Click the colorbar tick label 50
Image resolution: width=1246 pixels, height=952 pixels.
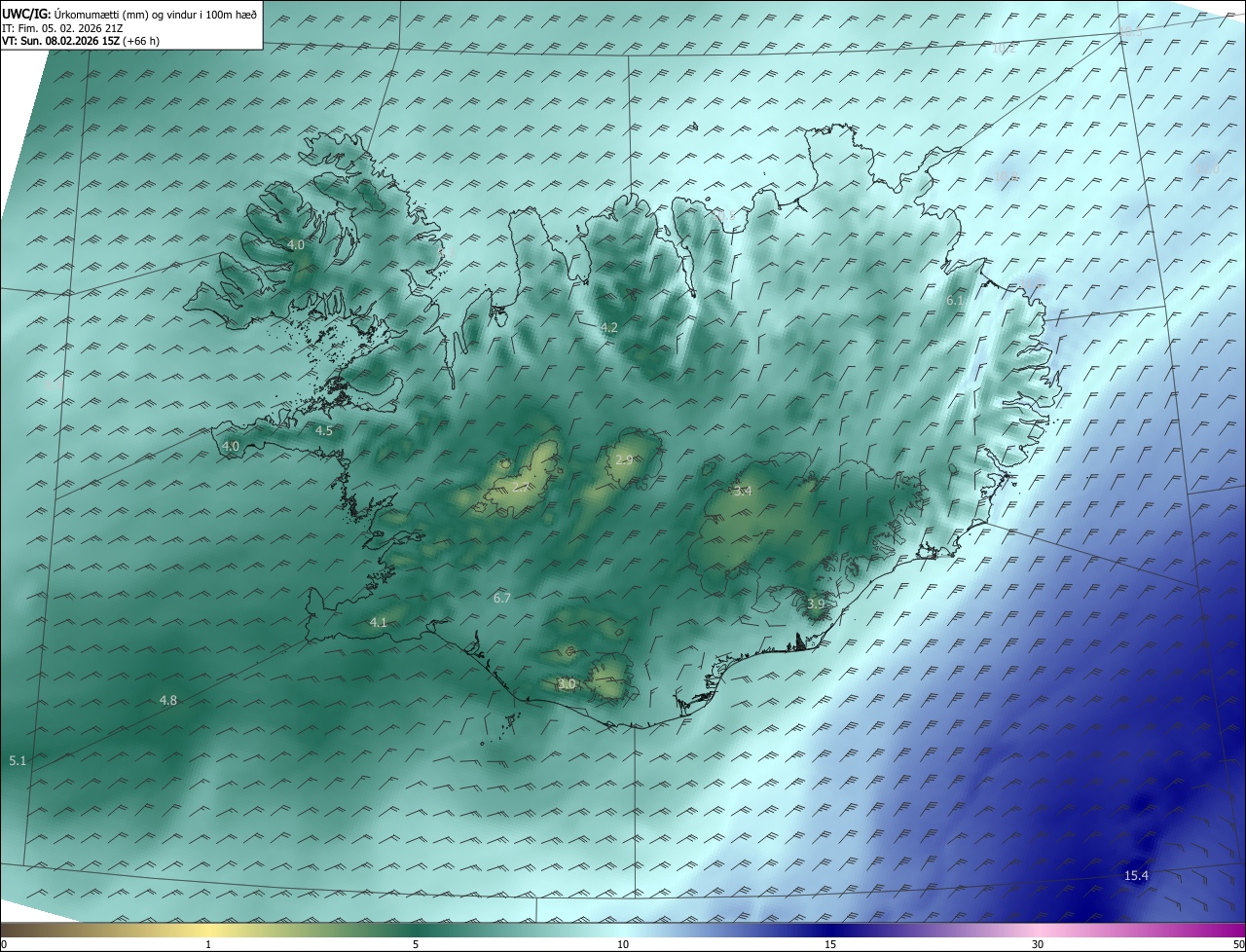point(1238,944)
